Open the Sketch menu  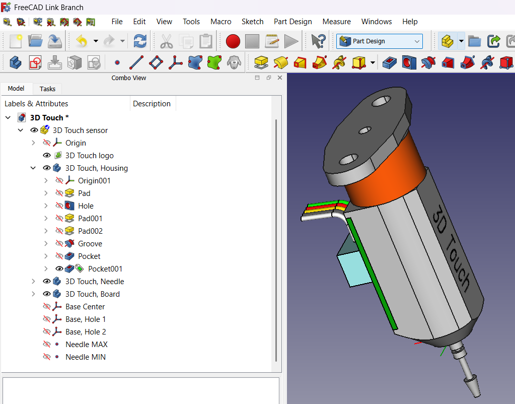pyautogui.click(x=253, y=22)
